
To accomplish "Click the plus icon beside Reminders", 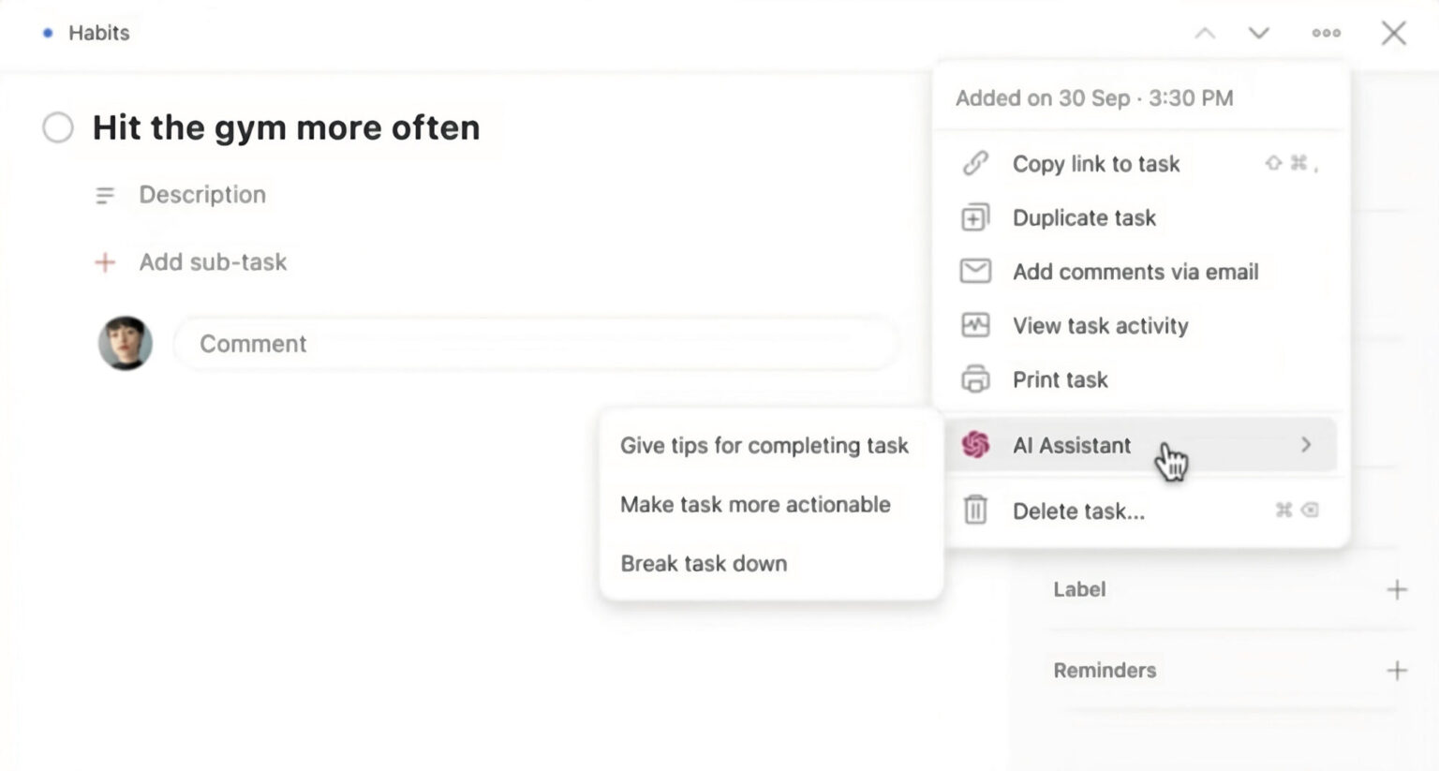I will 1397,670.
